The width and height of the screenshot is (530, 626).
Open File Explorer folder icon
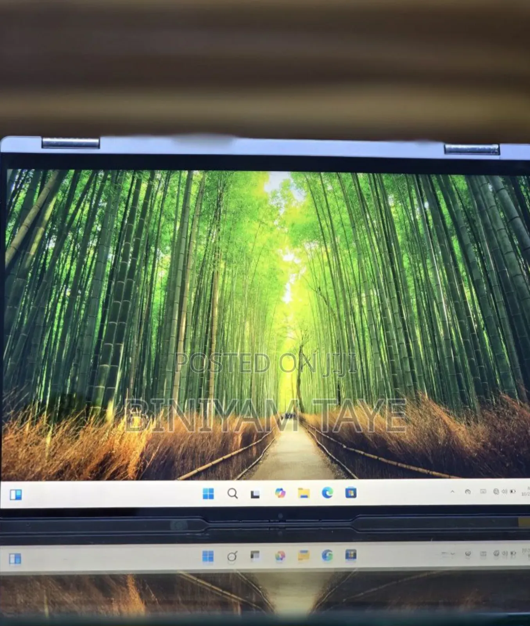click(304, 493)
